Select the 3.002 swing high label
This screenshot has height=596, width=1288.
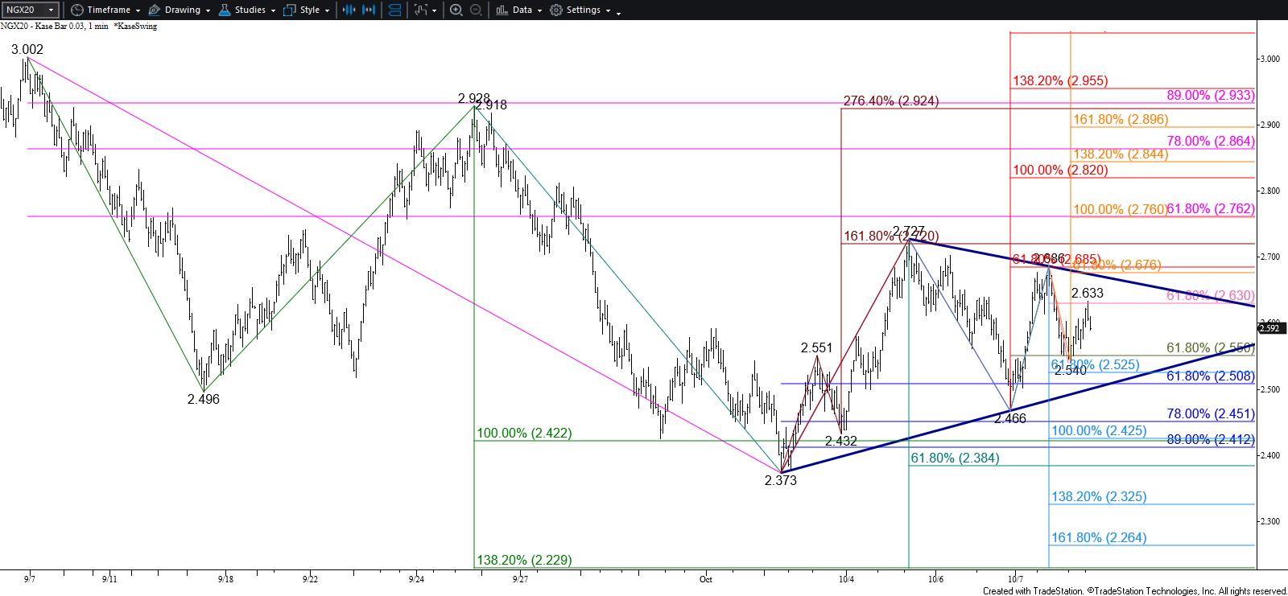27,49
